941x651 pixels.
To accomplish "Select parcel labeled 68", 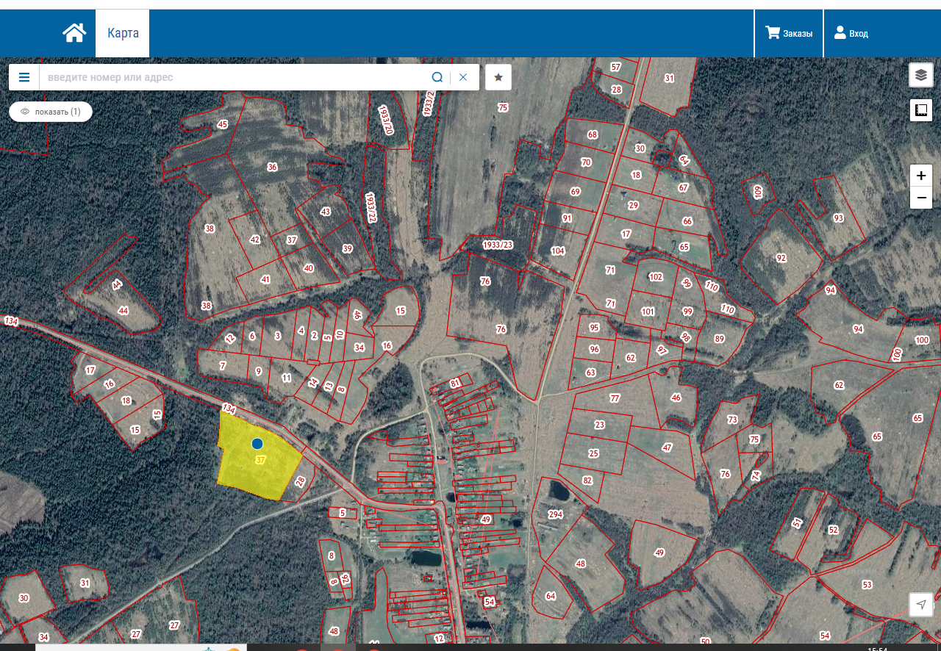I will (593, 134).
